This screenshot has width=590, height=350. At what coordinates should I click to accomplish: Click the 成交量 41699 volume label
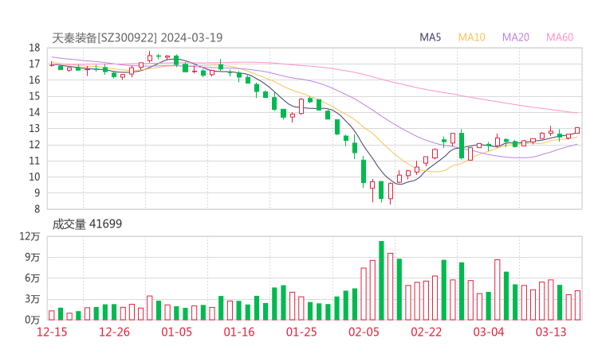point(87,224)
